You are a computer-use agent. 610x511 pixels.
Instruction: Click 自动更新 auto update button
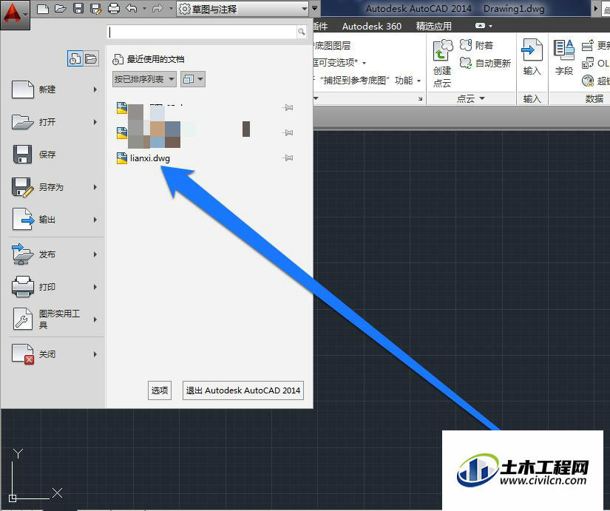(485, 63)
